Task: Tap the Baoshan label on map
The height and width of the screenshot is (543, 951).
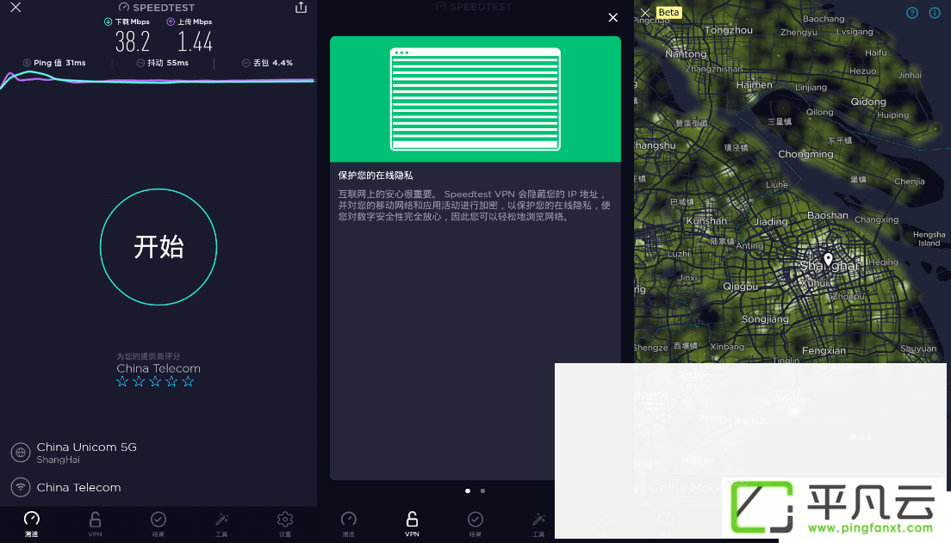Action: [827, 215]
